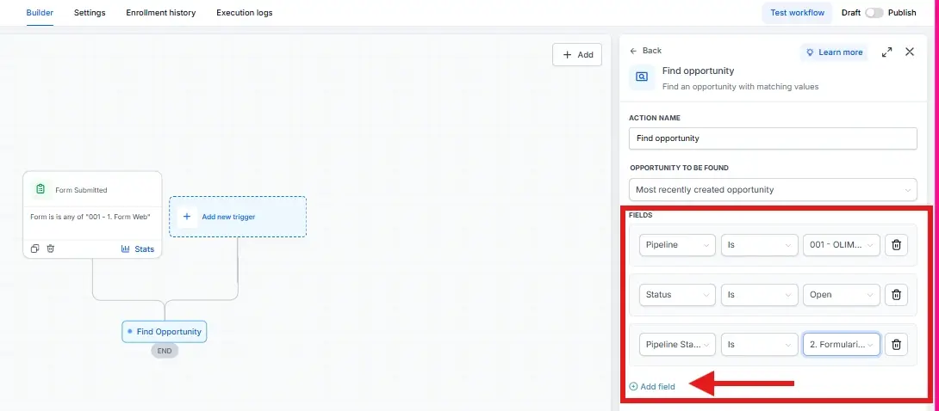Image resolution: width=939 pixels, height=411 pixels.
Task: View the Execution logs tab
Action: pos(245,13)
